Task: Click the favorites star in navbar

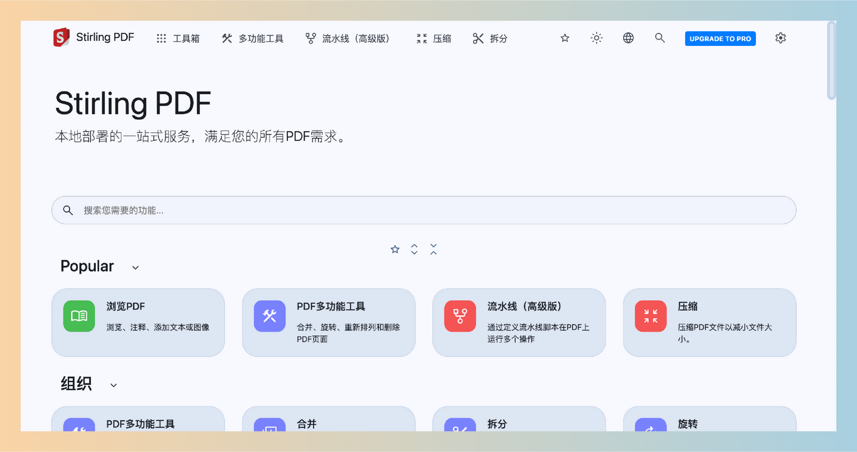Action: [x=565, y=38]
